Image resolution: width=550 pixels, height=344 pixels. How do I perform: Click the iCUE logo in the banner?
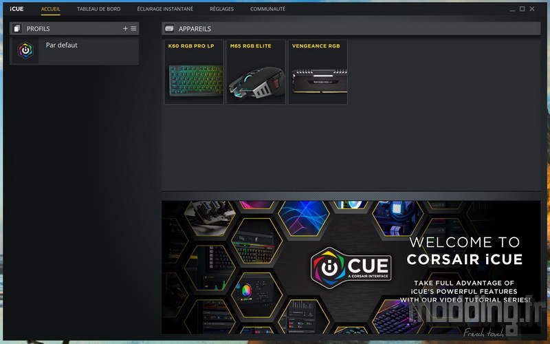(x=351, y=268)
